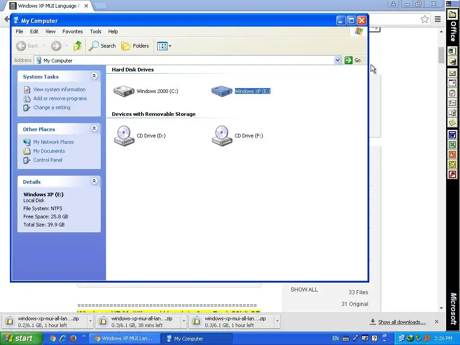
Task: Click SHOW ALL on the web page
Action: click(304, 290)
